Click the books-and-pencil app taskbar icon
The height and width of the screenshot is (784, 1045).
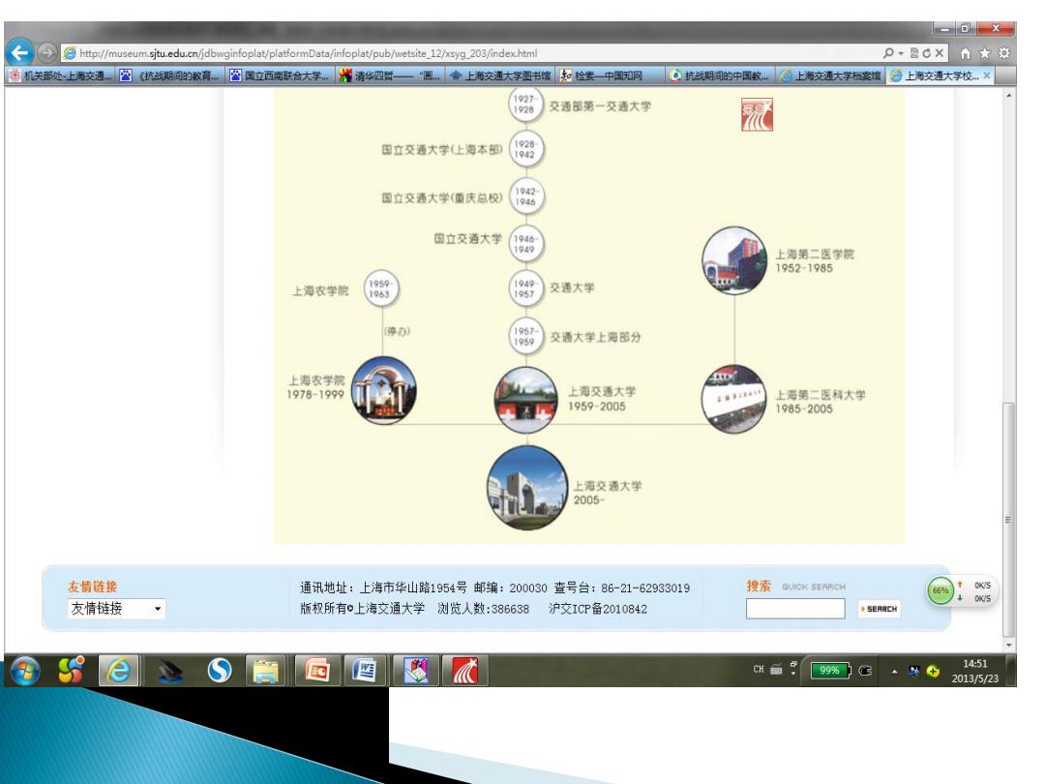point(415,670)
